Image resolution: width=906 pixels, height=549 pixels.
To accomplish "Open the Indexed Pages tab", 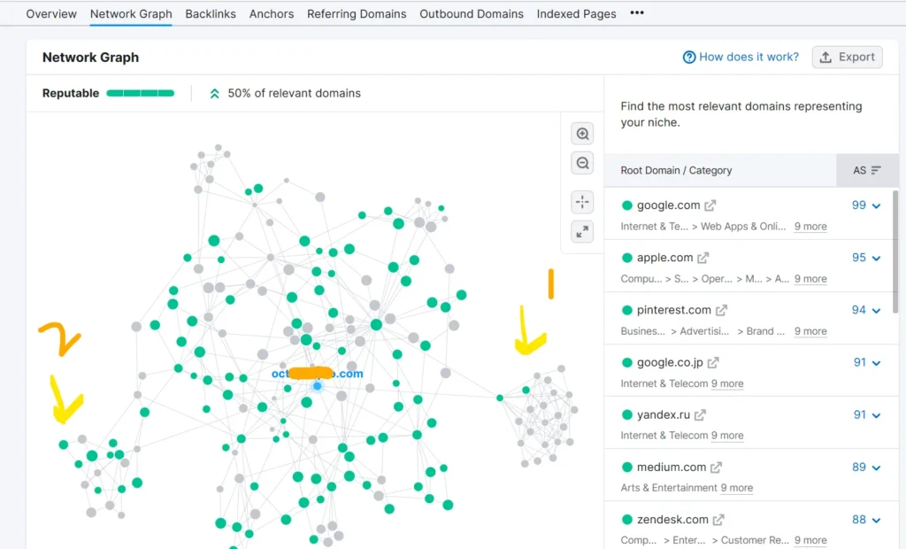I will tap(576, 14).
